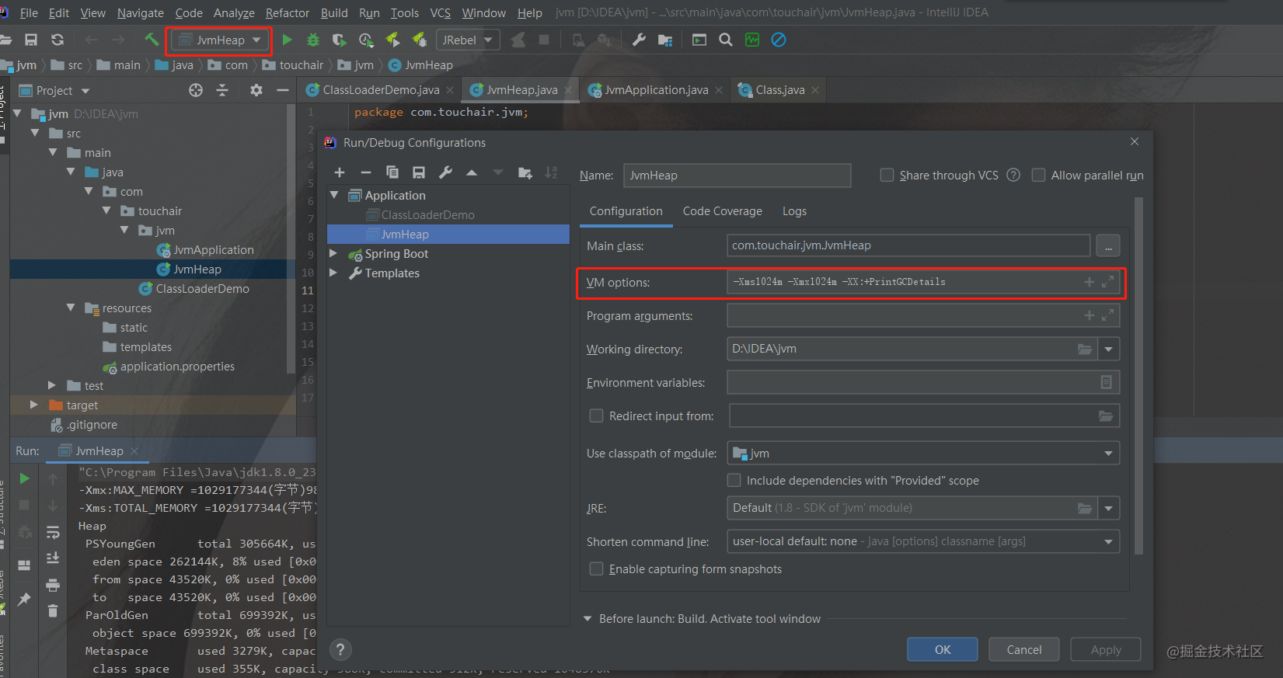Open JRebel dropdown in toolbar
The image size is (1283, 678).
[x=468, y=40]
